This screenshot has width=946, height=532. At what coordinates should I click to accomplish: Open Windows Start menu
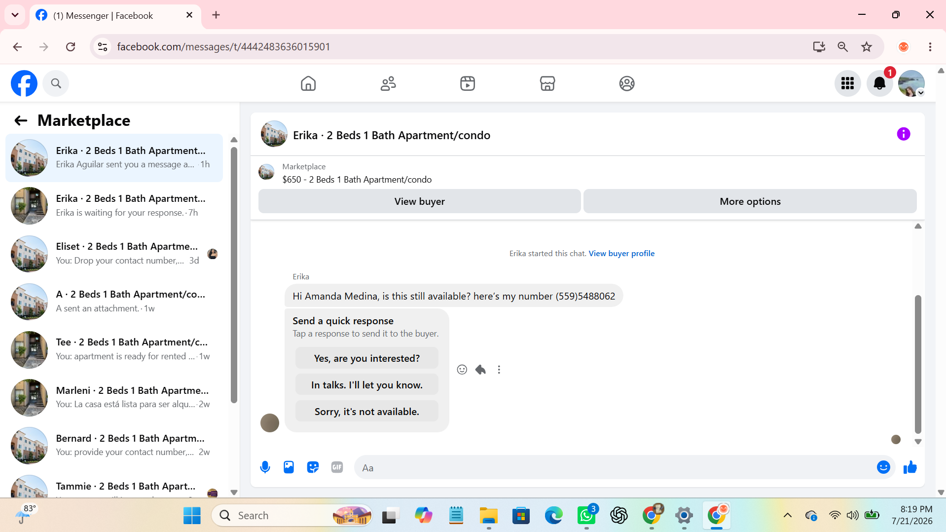pos(192,516)
